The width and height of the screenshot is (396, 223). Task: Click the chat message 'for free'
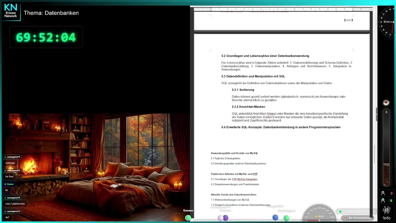click(x=9, y=177)
